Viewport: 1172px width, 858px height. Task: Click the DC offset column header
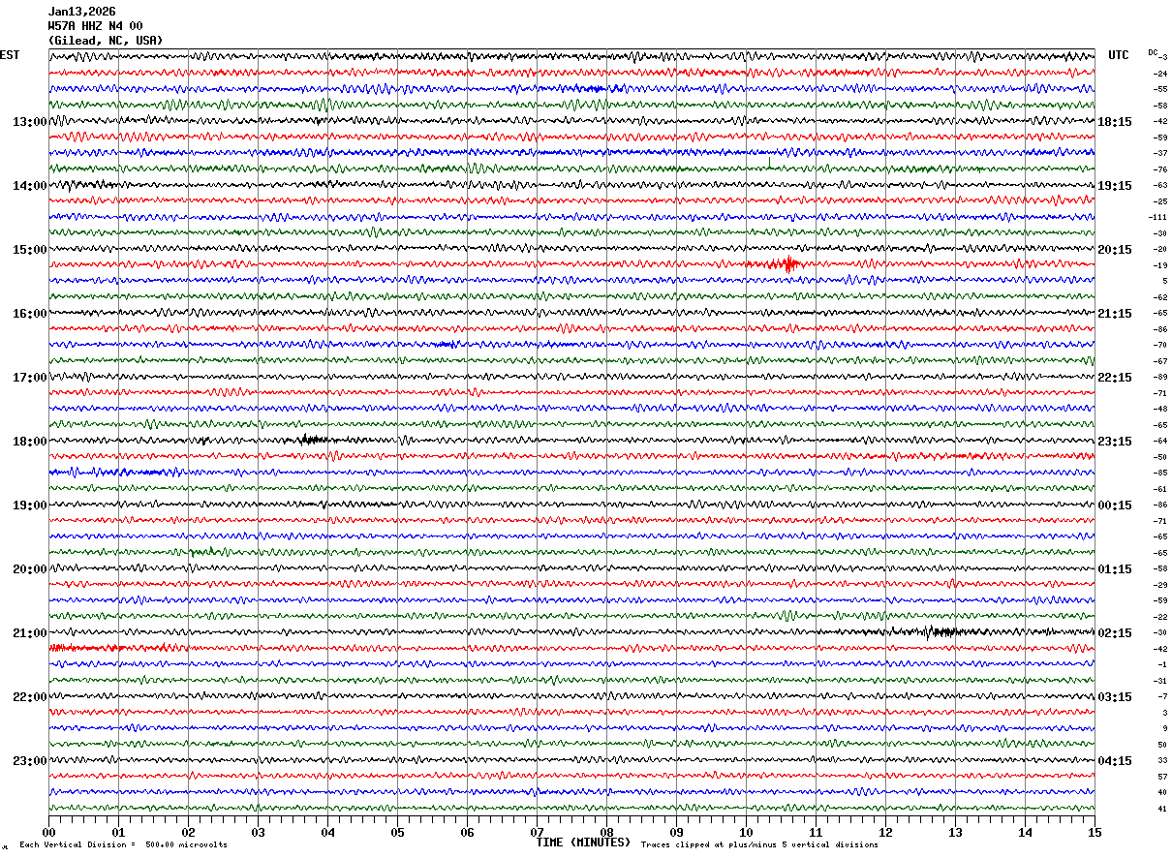point(1154,52)
